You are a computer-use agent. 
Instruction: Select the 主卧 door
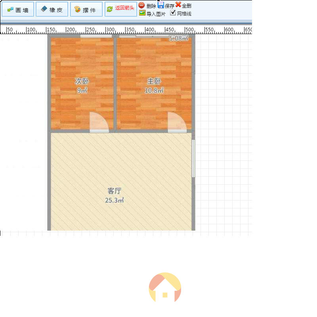click(x=177, y=122)
